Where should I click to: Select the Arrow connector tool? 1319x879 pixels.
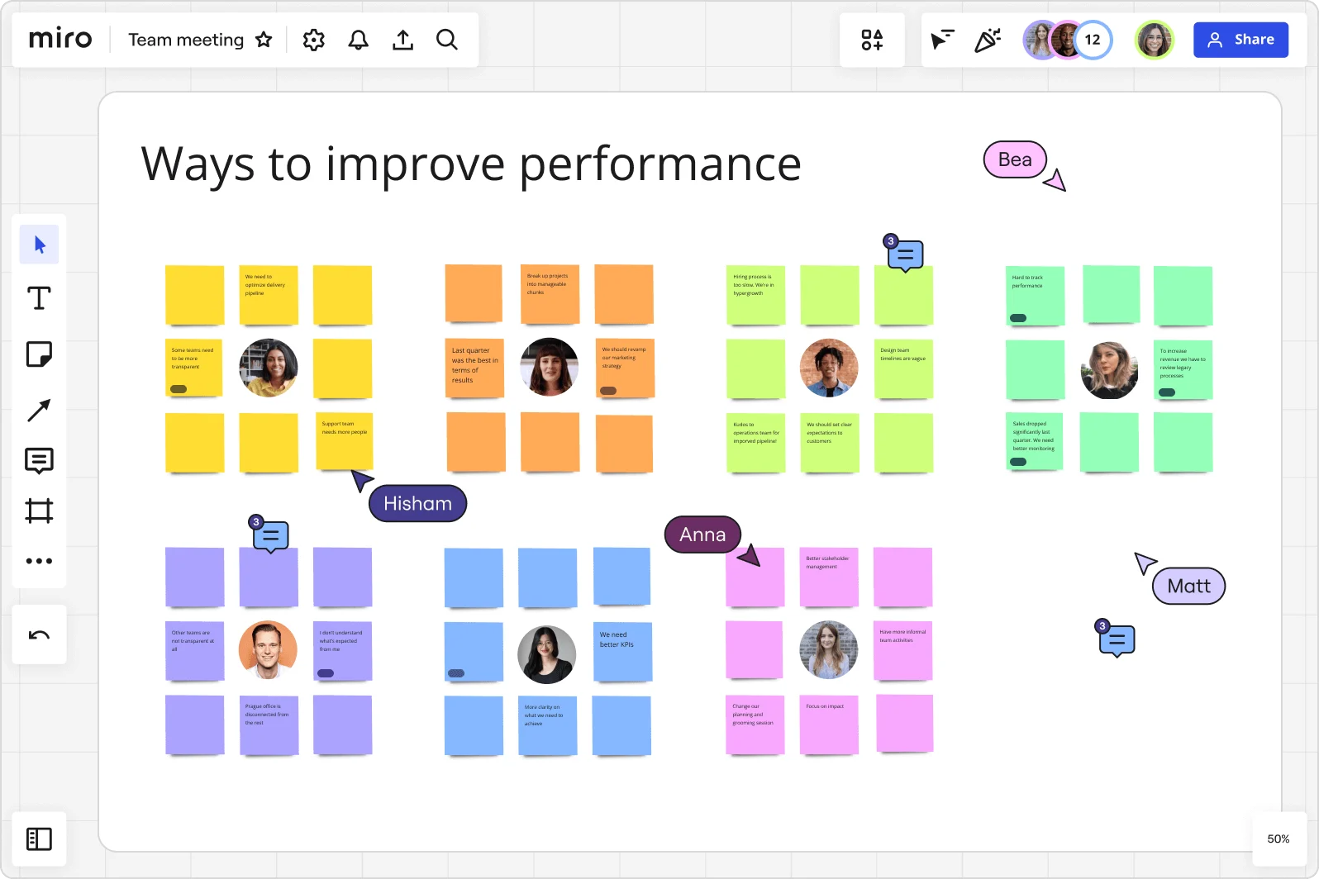click(x=39, y=411)
